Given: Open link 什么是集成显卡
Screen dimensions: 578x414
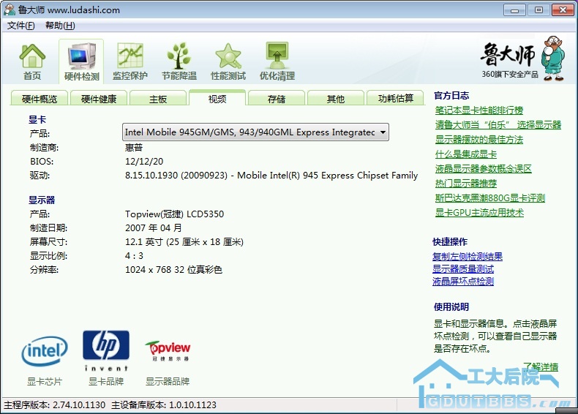Looking at the screenshot, I should (x=465, y=154).
